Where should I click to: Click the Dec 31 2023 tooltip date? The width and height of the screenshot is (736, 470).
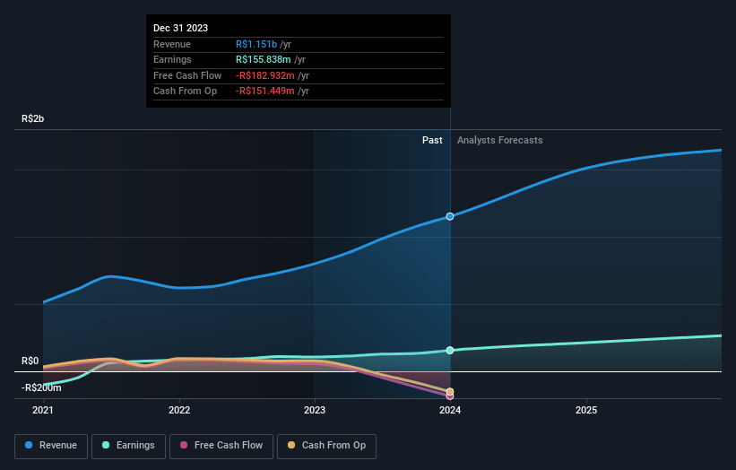pos(181,28)
